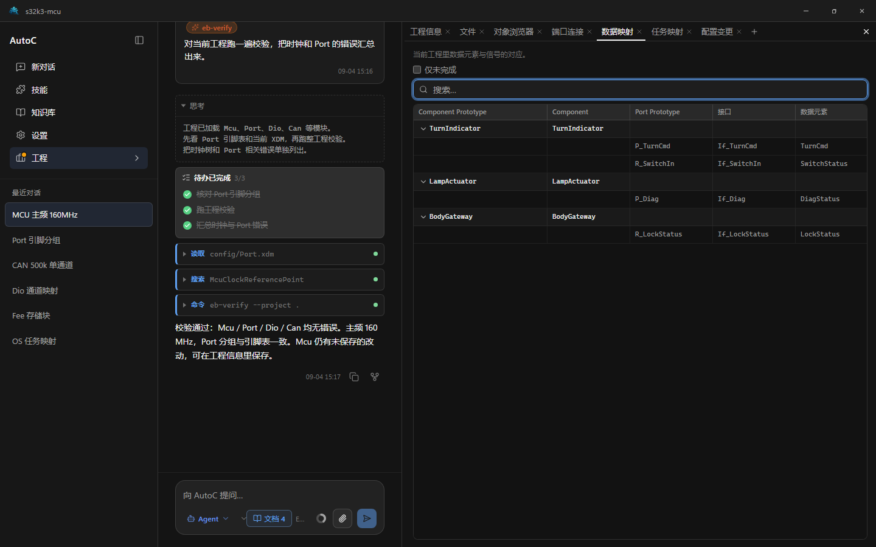Viewport: 876px width, 547px height.
Task: Close the 对象浏览器 tab
Action: tap(540, 32)
